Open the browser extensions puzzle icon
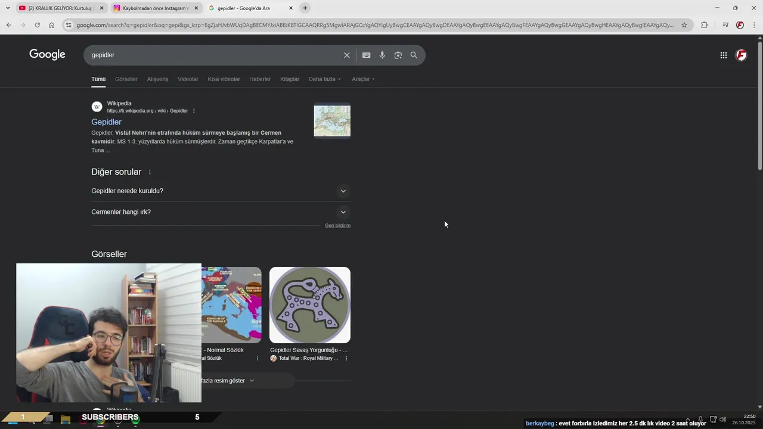 [x=704, y=25]
